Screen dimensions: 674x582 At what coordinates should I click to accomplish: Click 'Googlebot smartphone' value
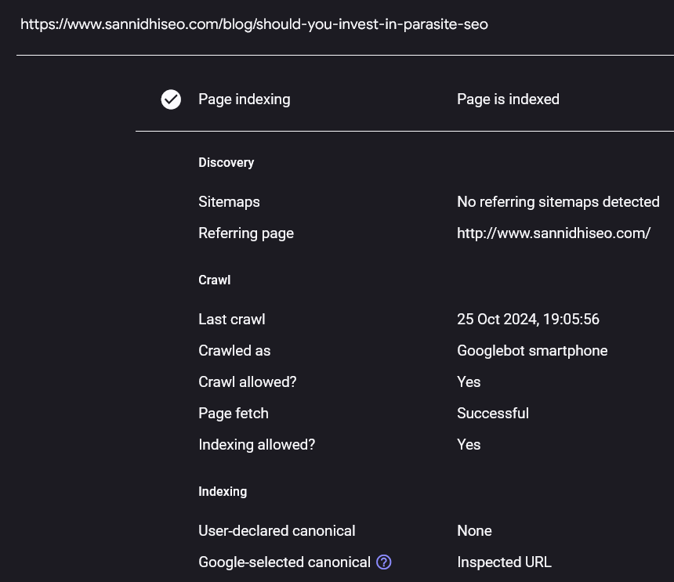point(532,350)
